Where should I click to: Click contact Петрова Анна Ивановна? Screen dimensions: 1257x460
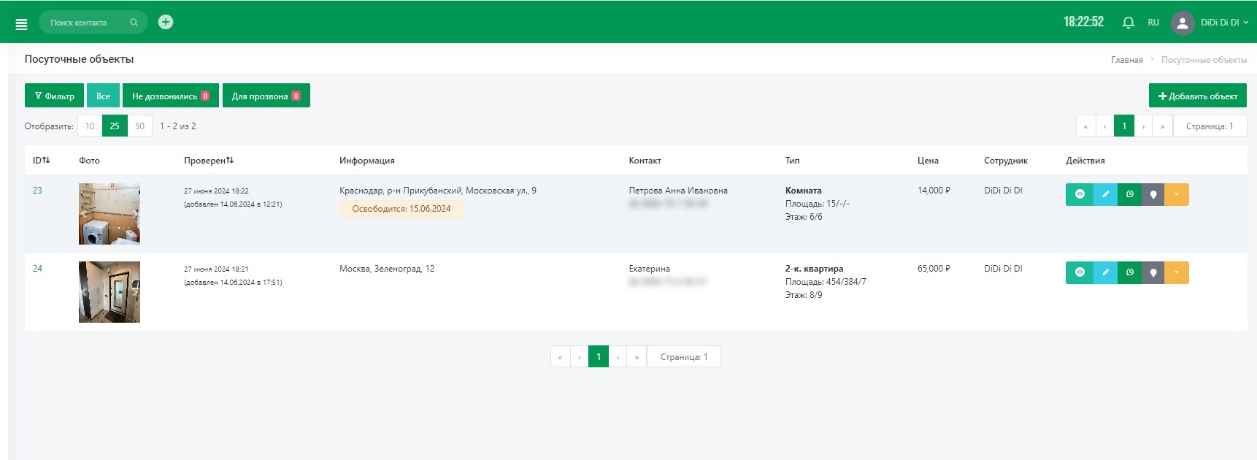point(678,190)
